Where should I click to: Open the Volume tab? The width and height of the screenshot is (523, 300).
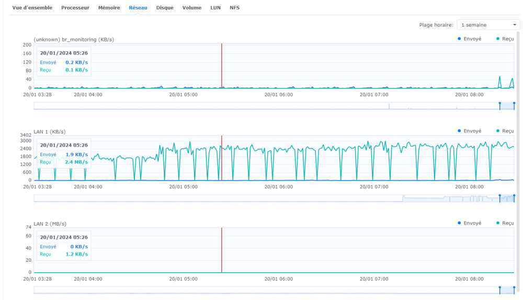coord(192,8)
